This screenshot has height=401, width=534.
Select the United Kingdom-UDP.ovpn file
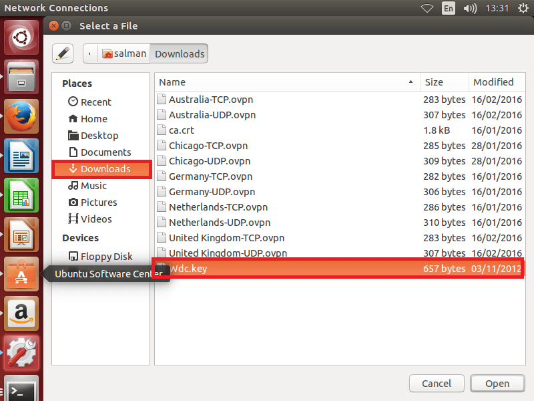pos(340,253)
